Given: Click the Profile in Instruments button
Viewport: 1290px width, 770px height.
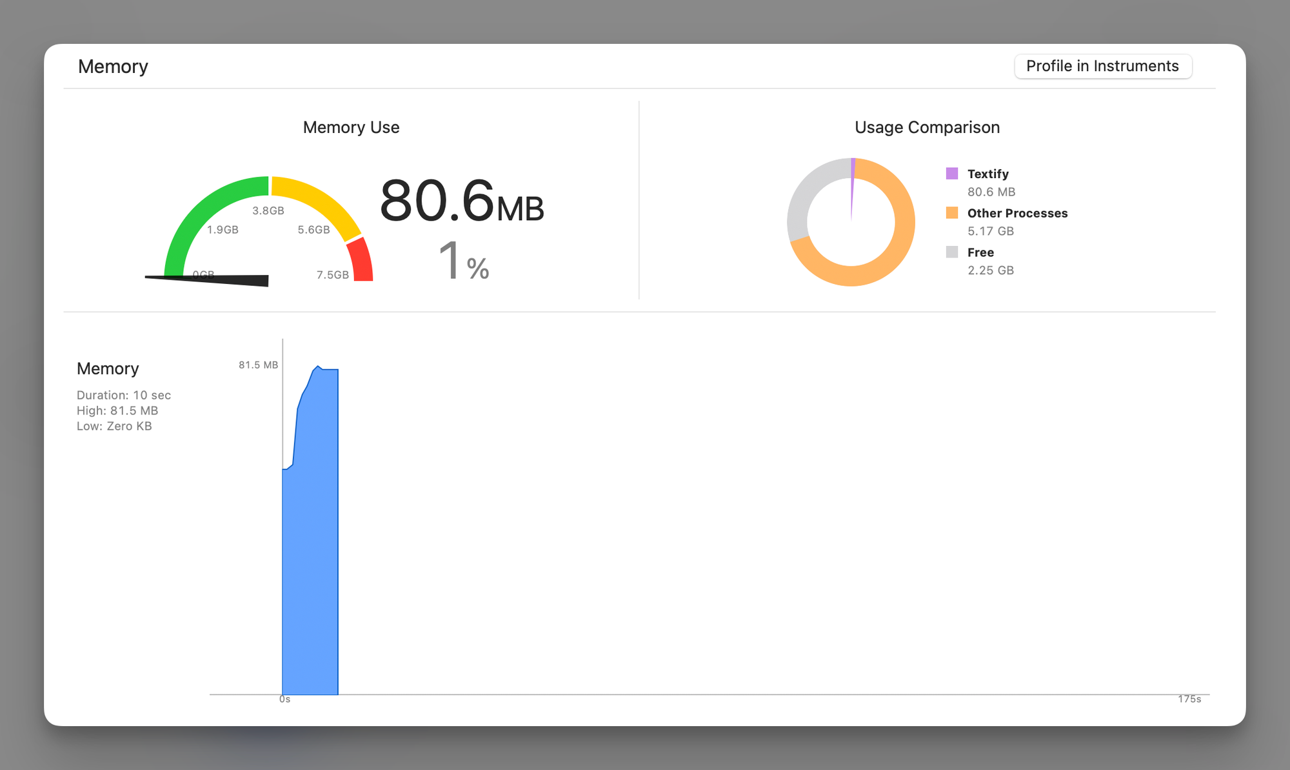Looking at the screenshot, I should (1102, 66).
